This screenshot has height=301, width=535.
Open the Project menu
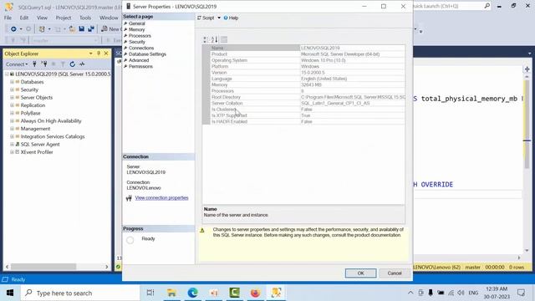[64, 18]
